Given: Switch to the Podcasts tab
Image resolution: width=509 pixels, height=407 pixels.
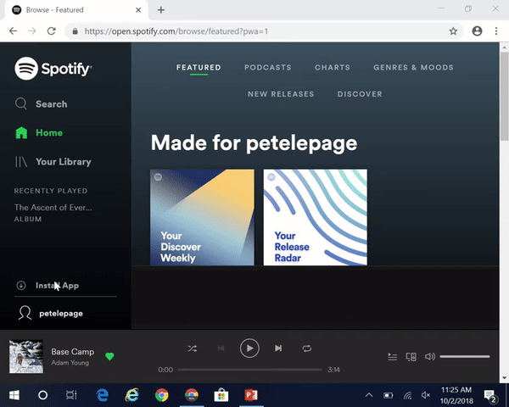Looking at the screenshot, I should [267, 68].
